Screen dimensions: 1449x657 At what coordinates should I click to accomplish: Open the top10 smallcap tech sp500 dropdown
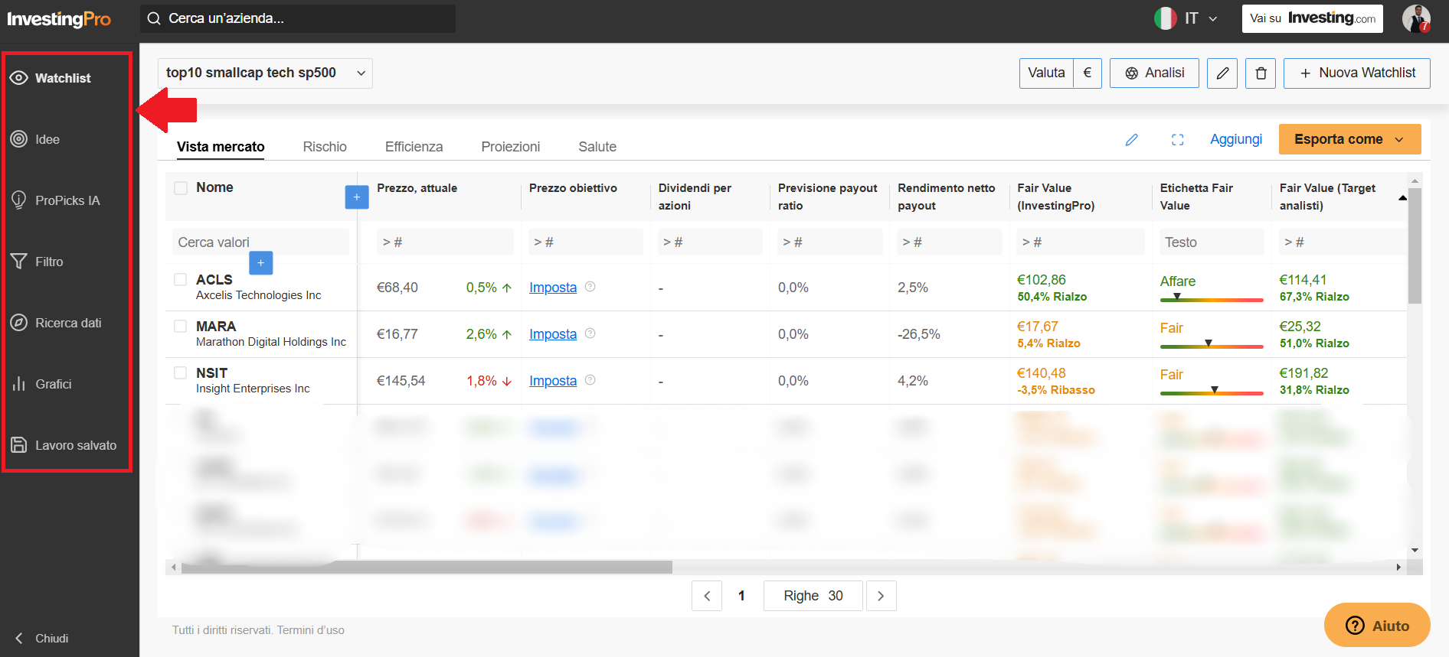click(x=265, y=73)
